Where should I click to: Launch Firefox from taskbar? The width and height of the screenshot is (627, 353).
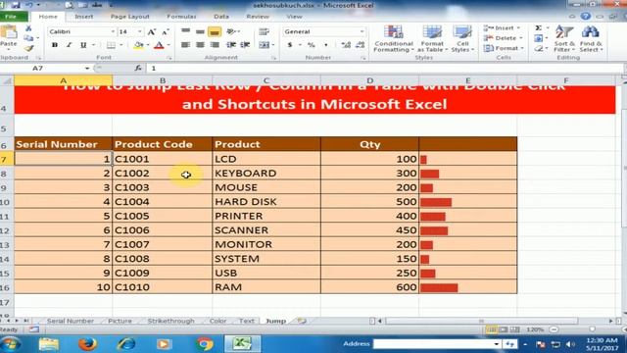pos(87,344)
